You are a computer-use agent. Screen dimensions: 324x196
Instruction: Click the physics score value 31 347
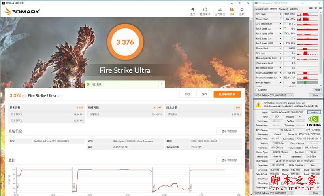click(x=158, y=107)
